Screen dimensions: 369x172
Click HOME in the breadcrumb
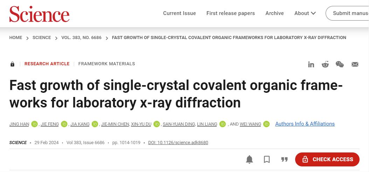pos(16,38)
